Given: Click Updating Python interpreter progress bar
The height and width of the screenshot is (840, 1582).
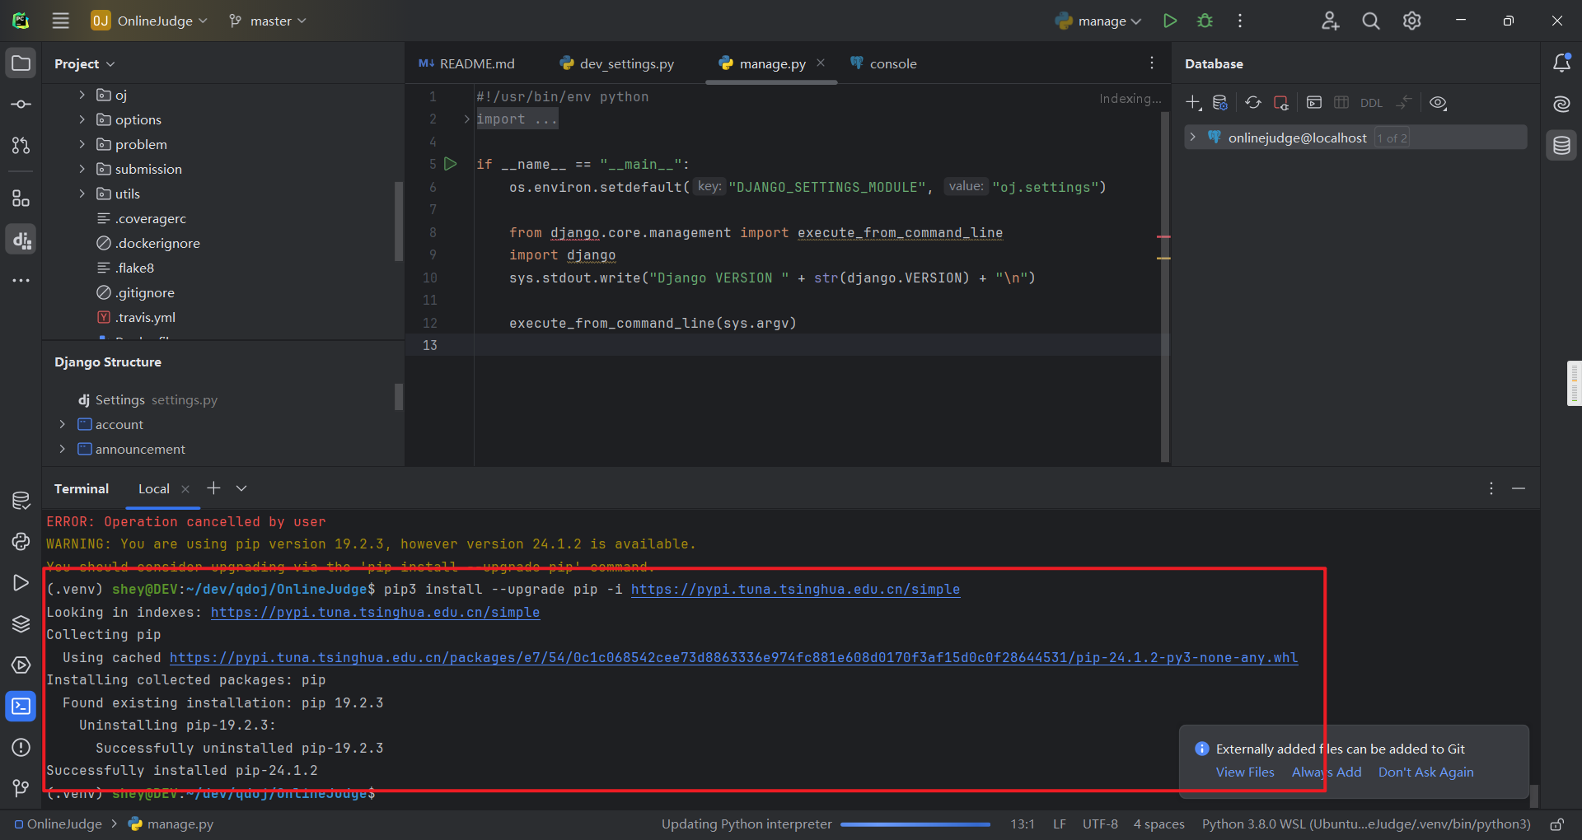Looking at the screenshot, I should click(x=915, y=824).
